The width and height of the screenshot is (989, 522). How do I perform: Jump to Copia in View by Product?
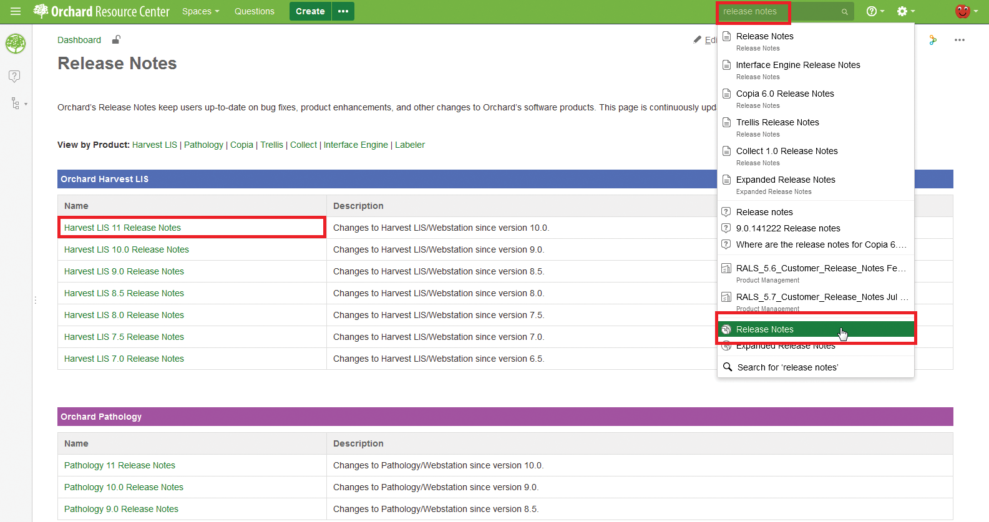(241, 145)
